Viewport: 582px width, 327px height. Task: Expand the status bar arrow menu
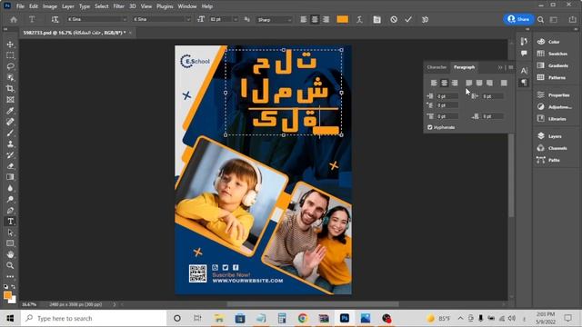pyautogui.click(x=115, y=304)
